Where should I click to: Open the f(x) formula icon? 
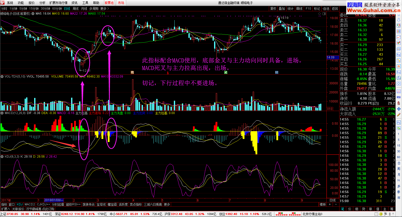pos(399,78)
